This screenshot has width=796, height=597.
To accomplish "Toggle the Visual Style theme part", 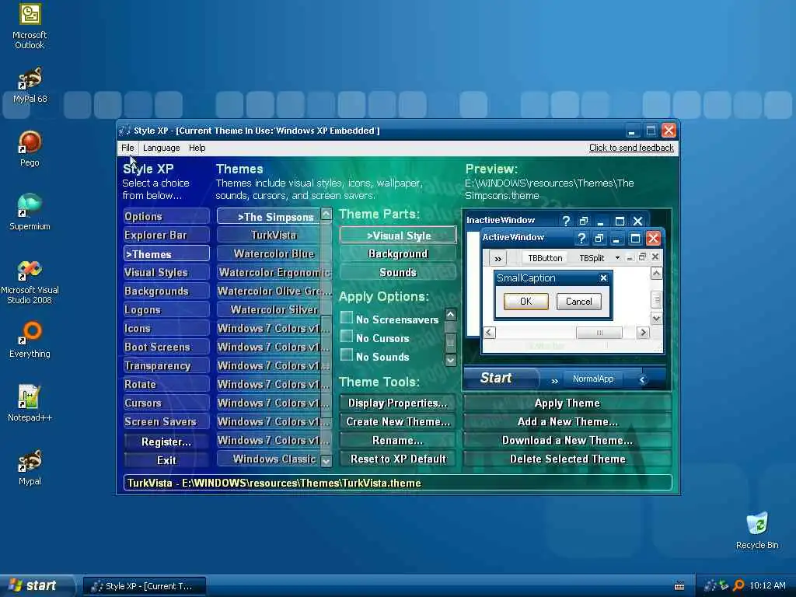I will point(398,236).
